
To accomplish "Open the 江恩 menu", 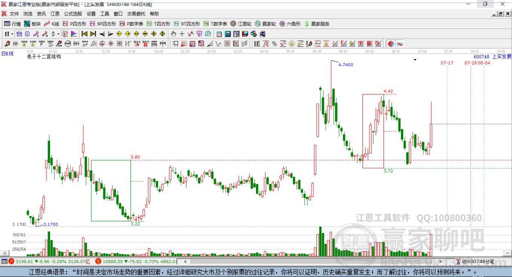I will coord(55,13).
